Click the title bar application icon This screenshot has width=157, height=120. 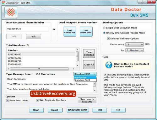[x=3, y=3]
